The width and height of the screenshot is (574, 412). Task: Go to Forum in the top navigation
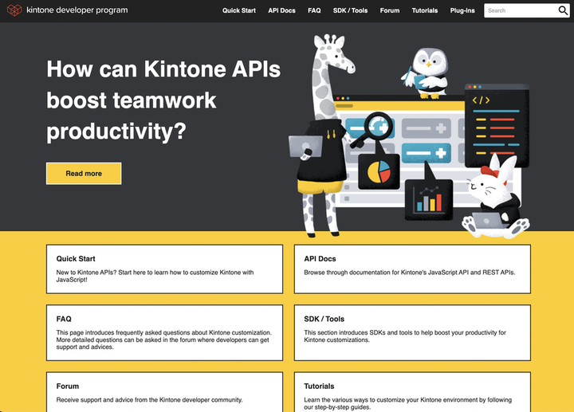390,10
